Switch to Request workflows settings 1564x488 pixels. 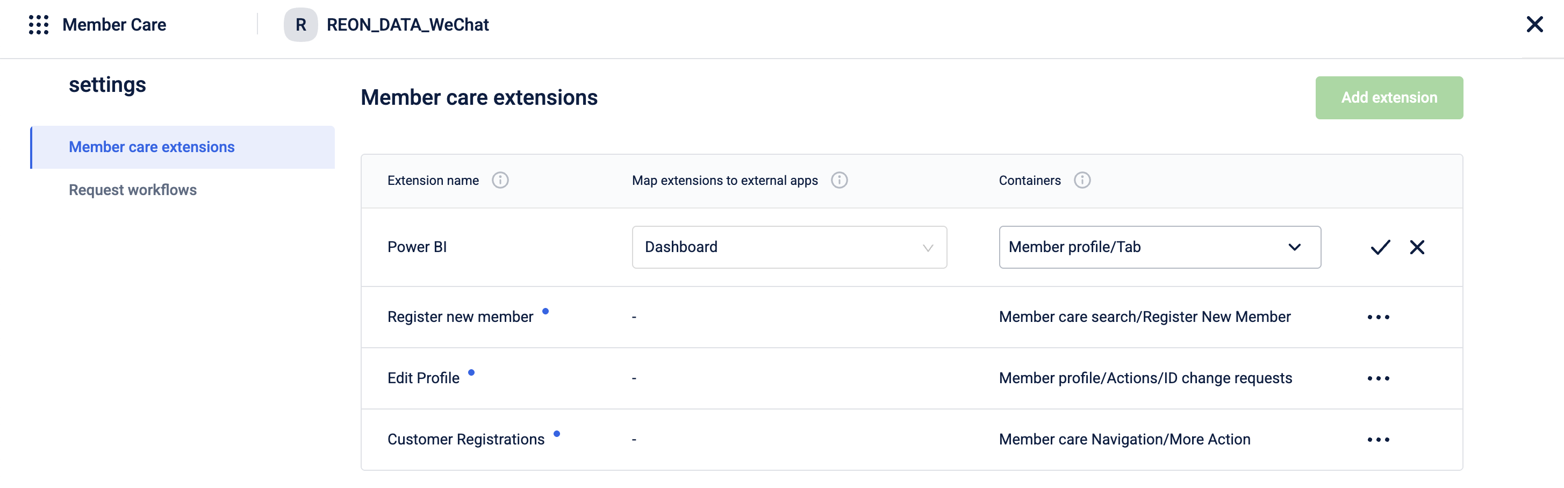pos(132,190)
